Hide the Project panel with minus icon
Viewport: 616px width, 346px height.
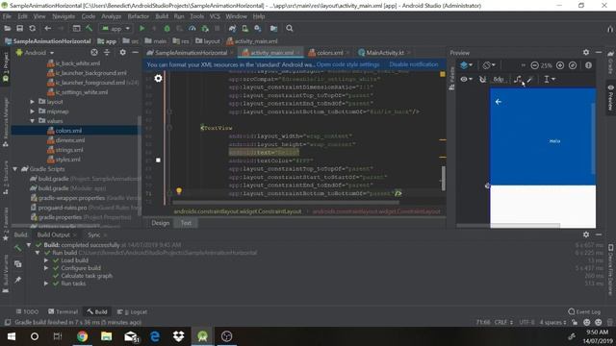(135, 52)
